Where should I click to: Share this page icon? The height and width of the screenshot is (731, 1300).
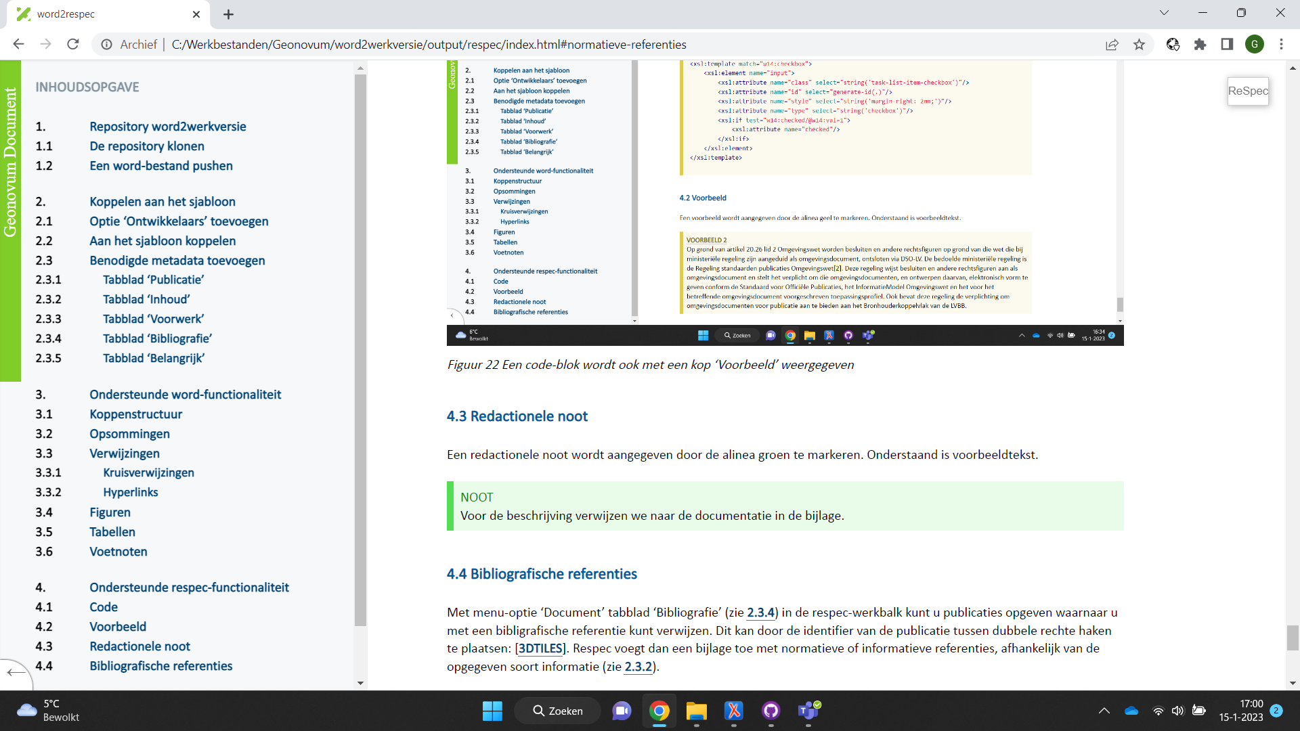point(1112,45)
